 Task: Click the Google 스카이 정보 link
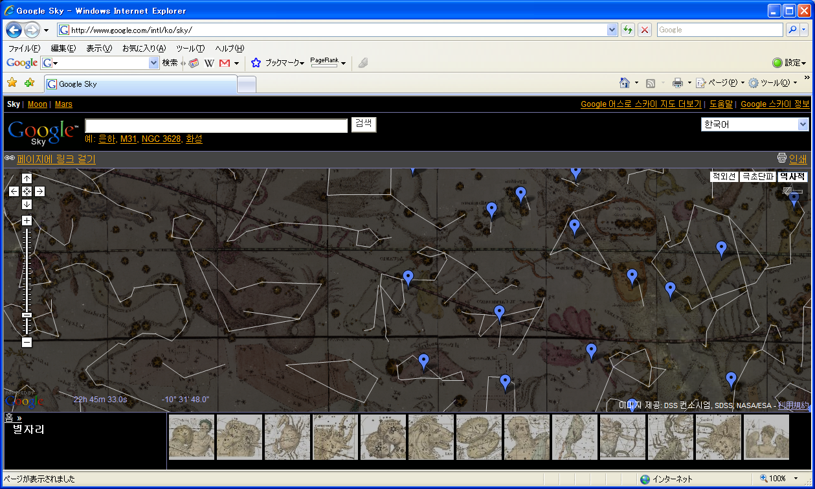click(775, 104)
